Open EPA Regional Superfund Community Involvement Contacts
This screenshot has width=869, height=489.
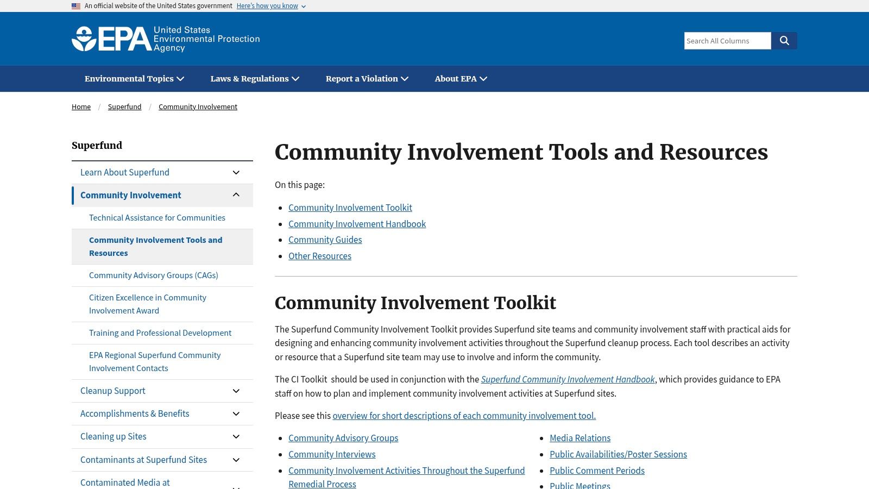click(155, 362)
